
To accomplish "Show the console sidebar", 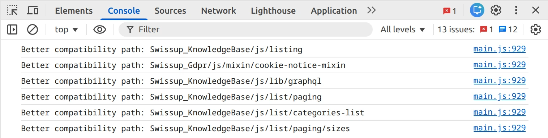I will coord(12,29).
